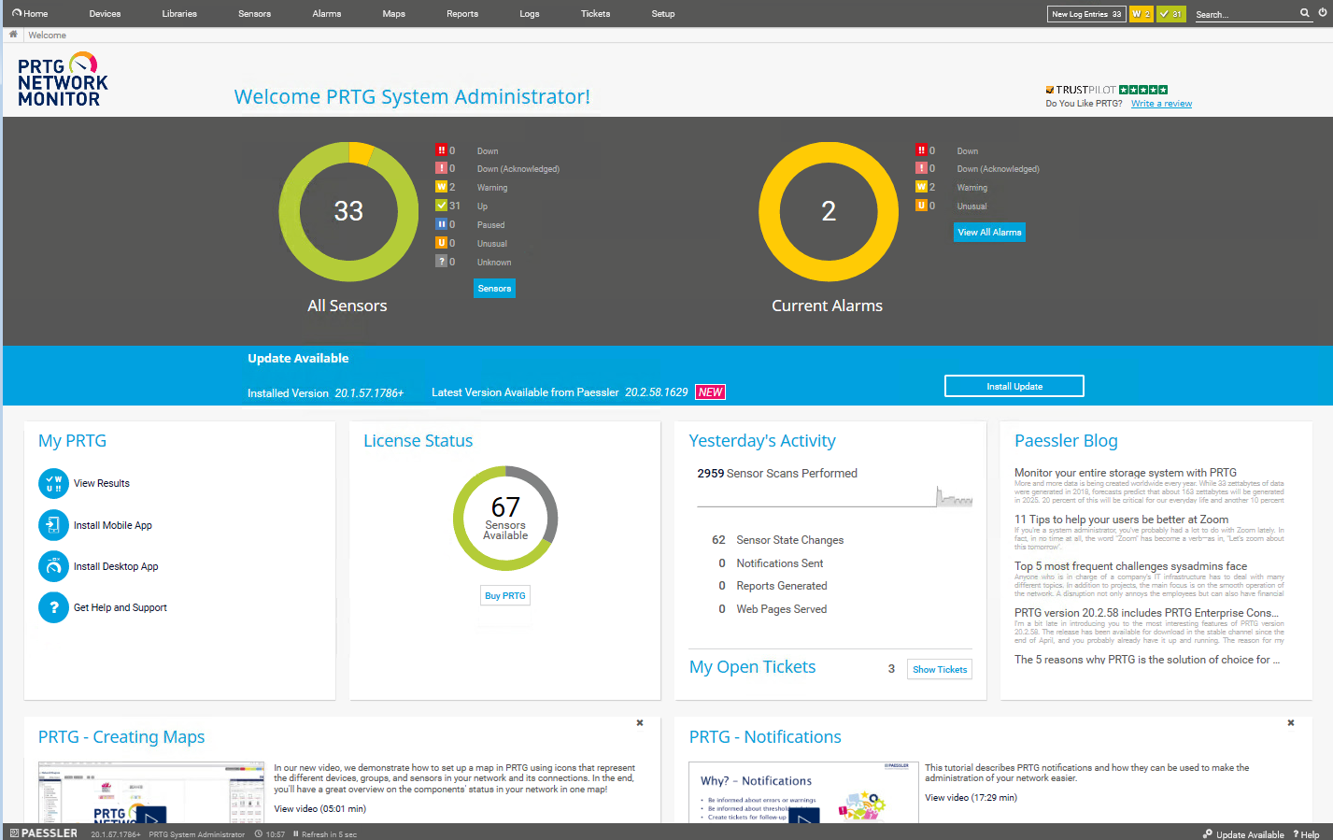Open the Home menu
This screenshot has width=1333, height=840.
[x=30, y=14]
